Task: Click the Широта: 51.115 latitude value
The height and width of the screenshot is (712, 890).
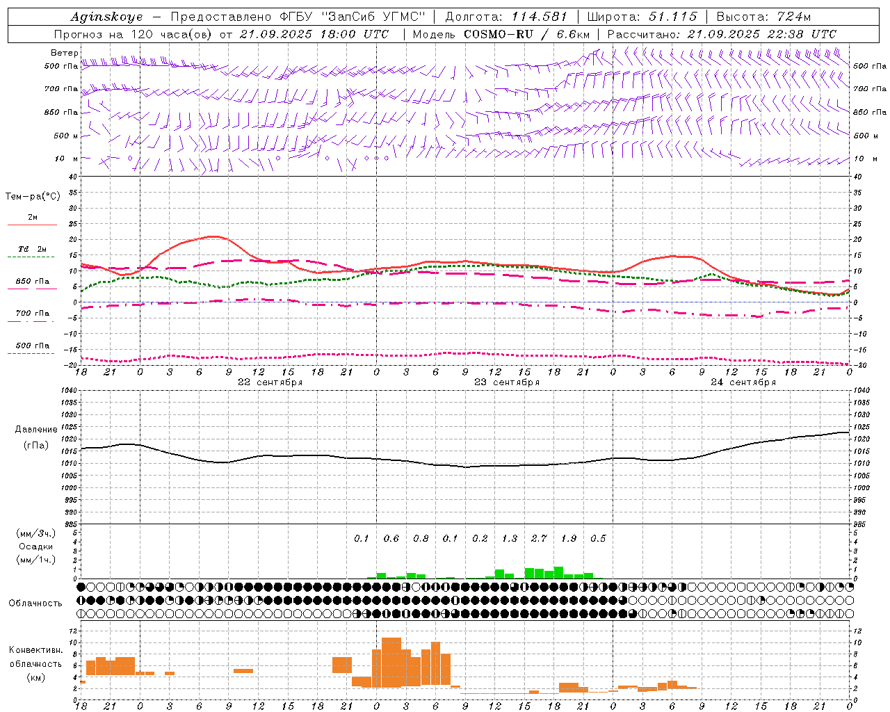Action: pos(642,17)
